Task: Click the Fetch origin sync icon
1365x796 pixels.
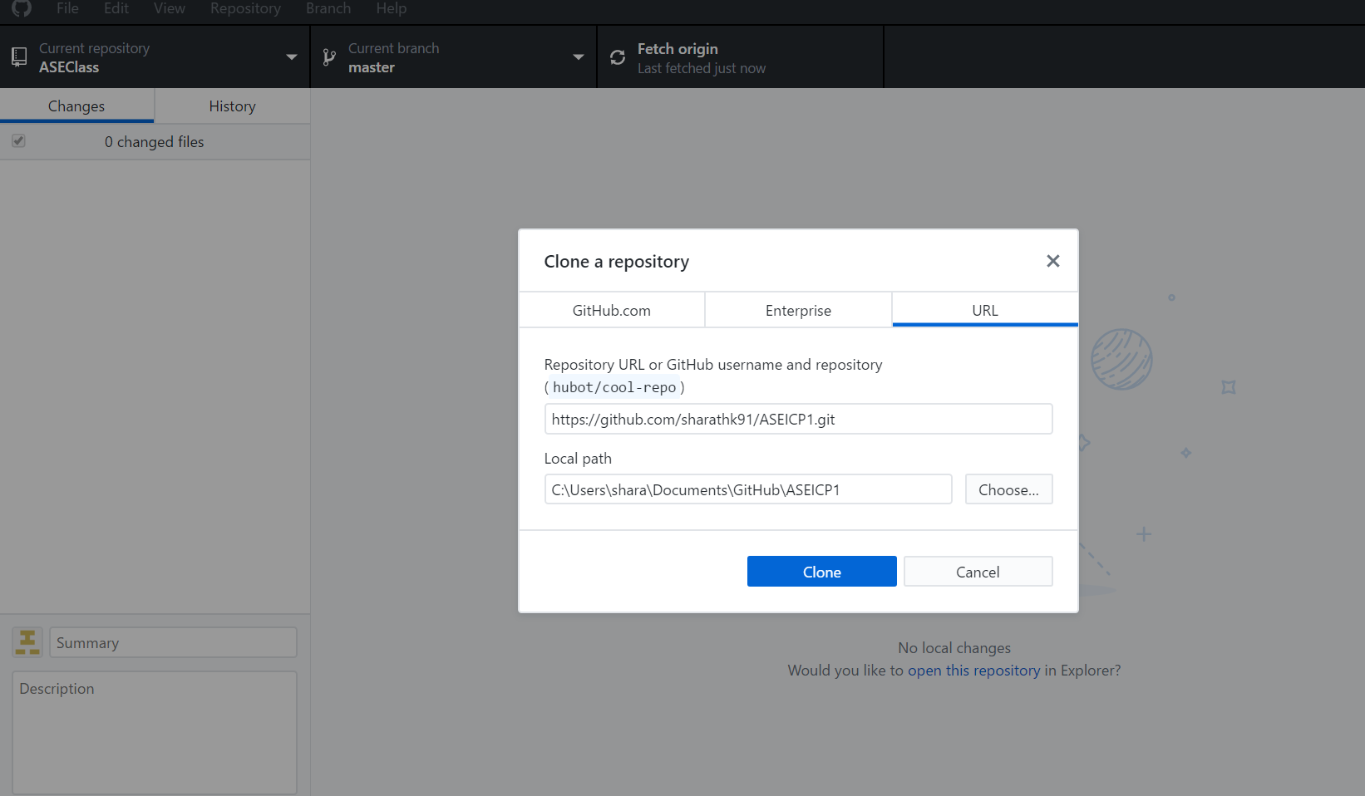Action: (618, 57)
